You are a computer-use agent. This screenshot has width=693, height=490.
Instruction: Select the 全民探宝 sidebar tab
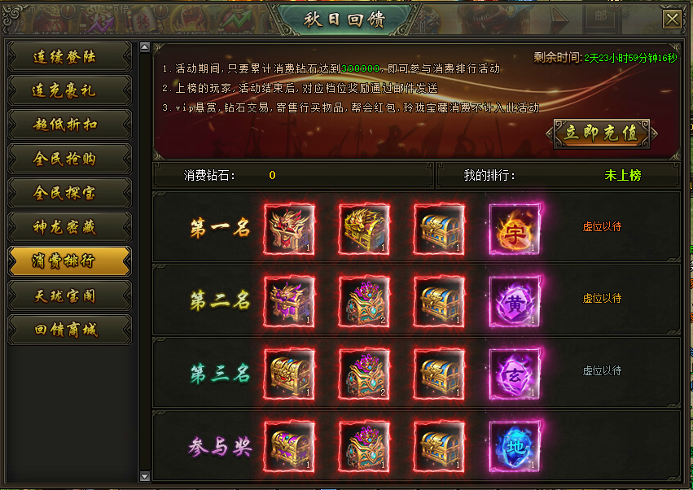pyautogui.click(x=69, y=193)
